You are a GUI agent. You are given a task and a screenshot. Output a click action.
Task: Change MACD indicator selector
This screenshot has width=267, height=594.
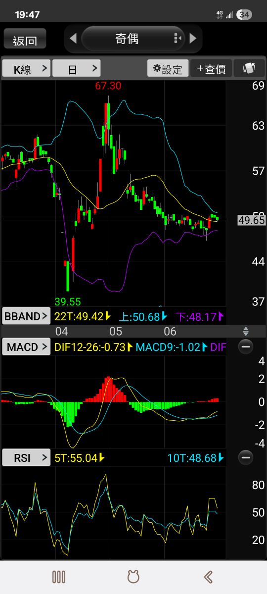point(26,347)
